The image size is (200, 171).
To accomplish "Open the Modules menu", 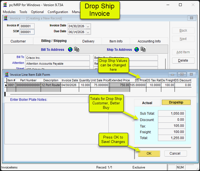I will pyautogui.click(x=9, y=12).
